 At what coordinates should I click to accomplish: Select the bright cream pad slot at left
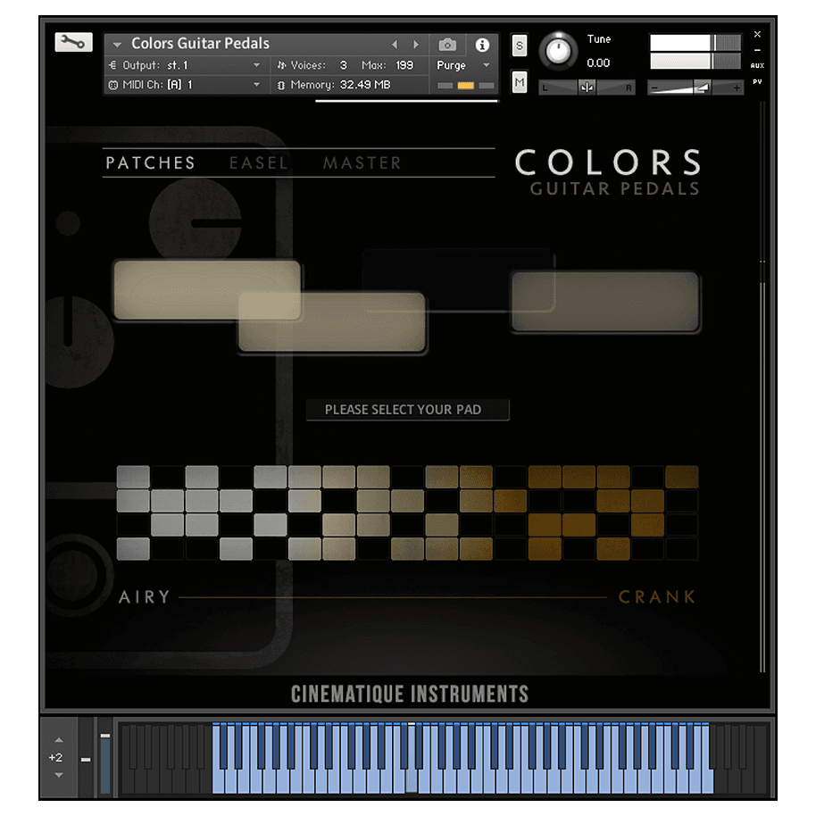pyautogui.click(x=207, y=289)
